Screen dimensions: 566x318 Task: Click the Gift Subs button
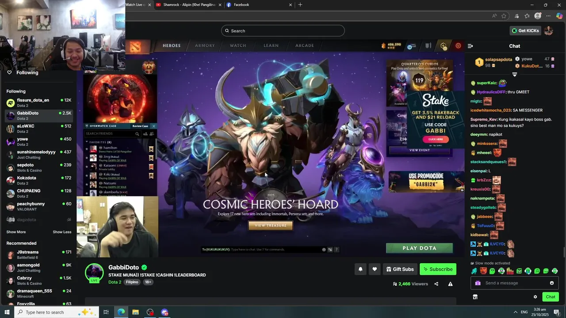click(x=400, y=269)
